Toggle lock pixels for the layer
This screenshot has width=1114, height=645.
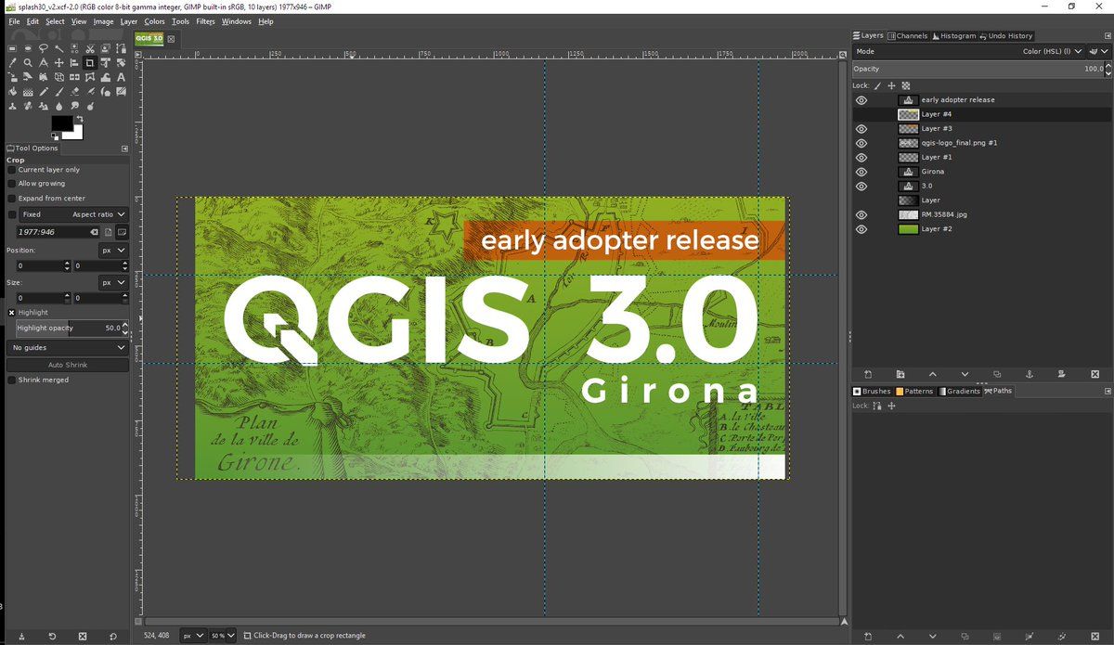pos(878,85)
